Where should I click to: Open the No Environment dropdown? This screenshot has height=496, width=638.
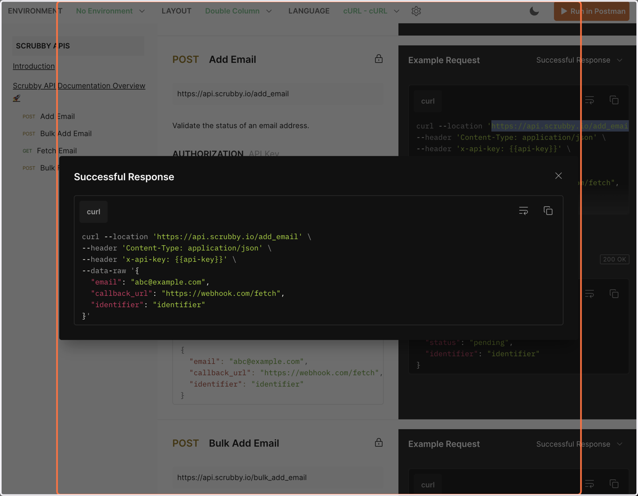pyautogui.click(x=110, y=11)
